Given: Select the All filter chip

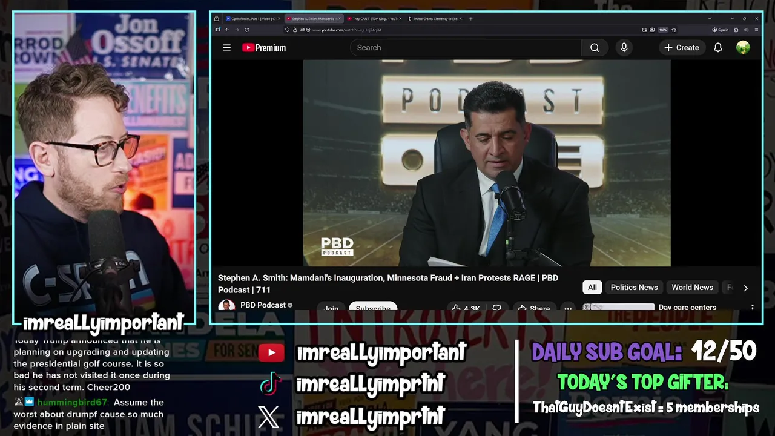Looking at the screenshot, I should pyautogui.click(x=592, y=288).
